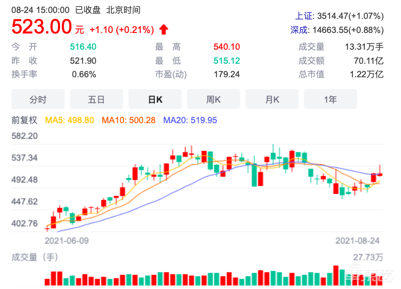The height and width of the screenshot is (289, 401).
Task: Click the red up arrow beside the price change
Action: 164,29
